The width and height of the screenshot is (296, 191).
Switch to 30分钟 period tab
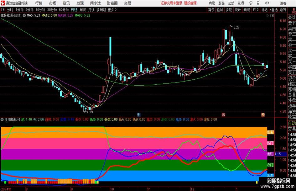click(x=52, y=10)
